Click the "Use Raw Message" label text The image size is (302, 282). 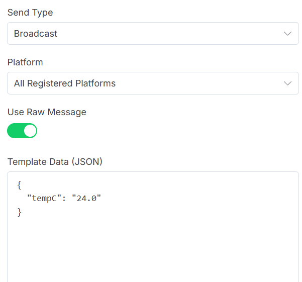(47, 112)
